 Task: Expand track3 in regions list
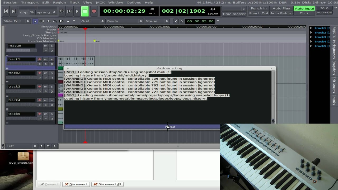click(311, 37)
